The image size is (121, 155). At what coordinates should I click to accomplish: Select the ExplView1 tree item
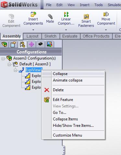(34, 70)
